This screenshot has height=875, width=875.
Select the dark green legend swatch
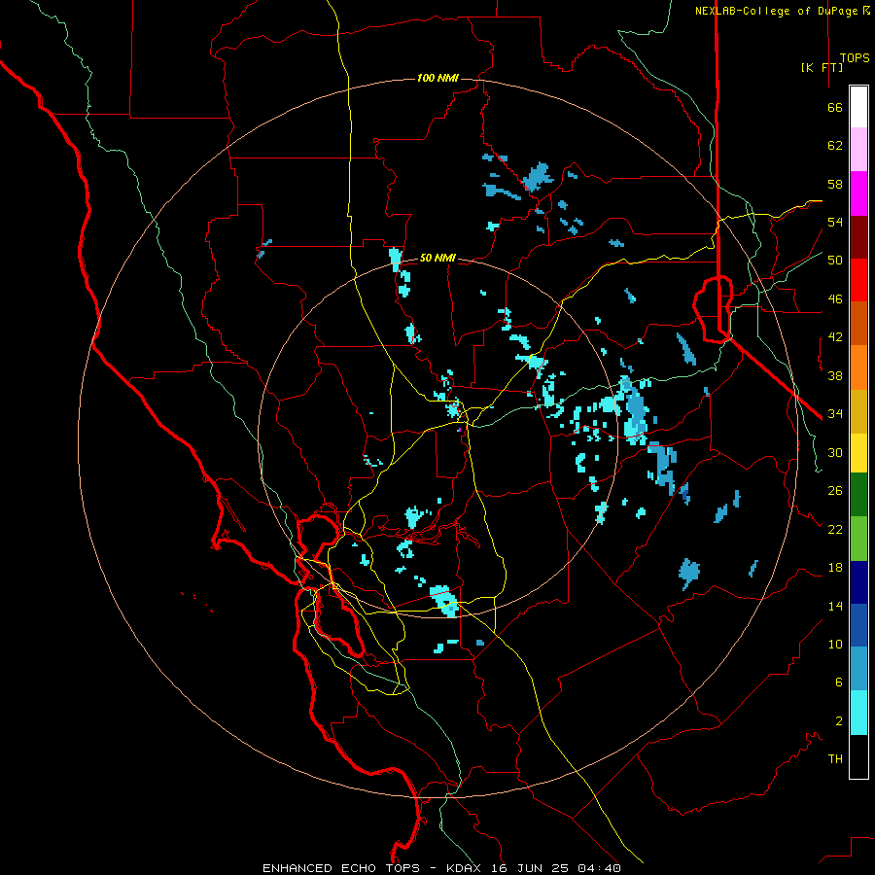coord(858,495)
